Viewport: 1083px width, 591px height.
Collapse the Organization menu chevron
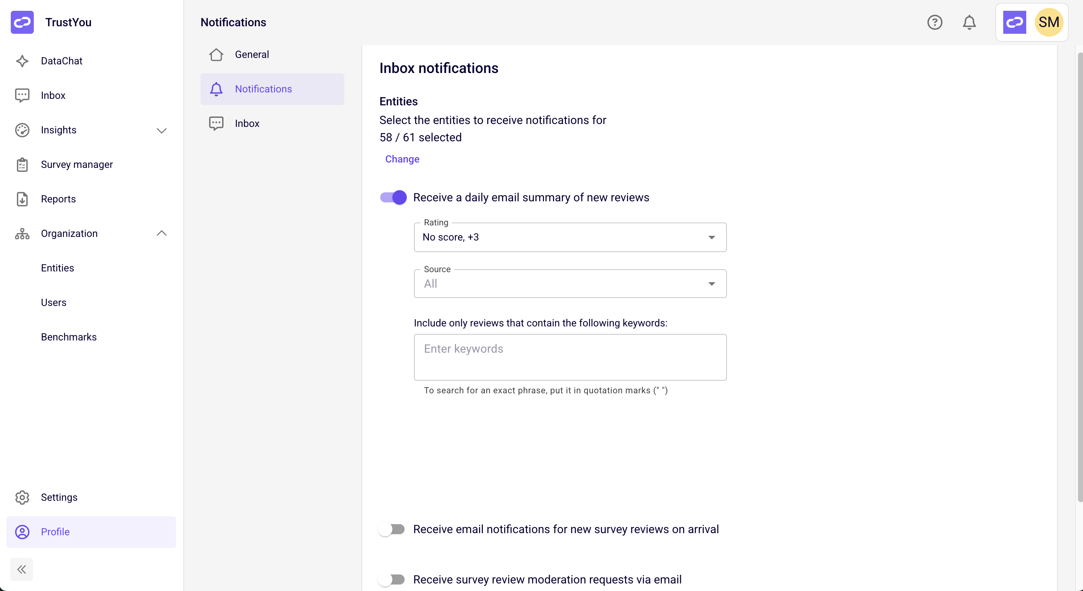click(x=161, y=233)
